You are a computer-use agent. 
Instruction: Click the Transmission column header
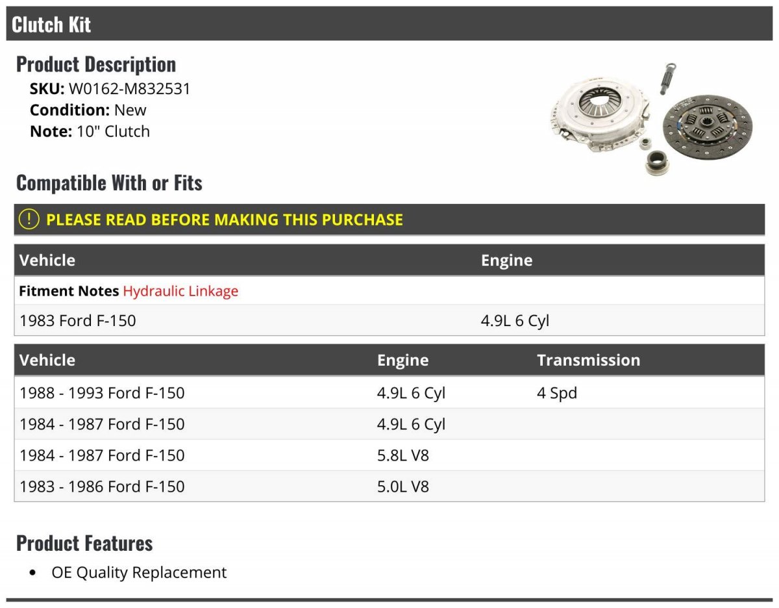pyautogui.click(x=588, y=360)
